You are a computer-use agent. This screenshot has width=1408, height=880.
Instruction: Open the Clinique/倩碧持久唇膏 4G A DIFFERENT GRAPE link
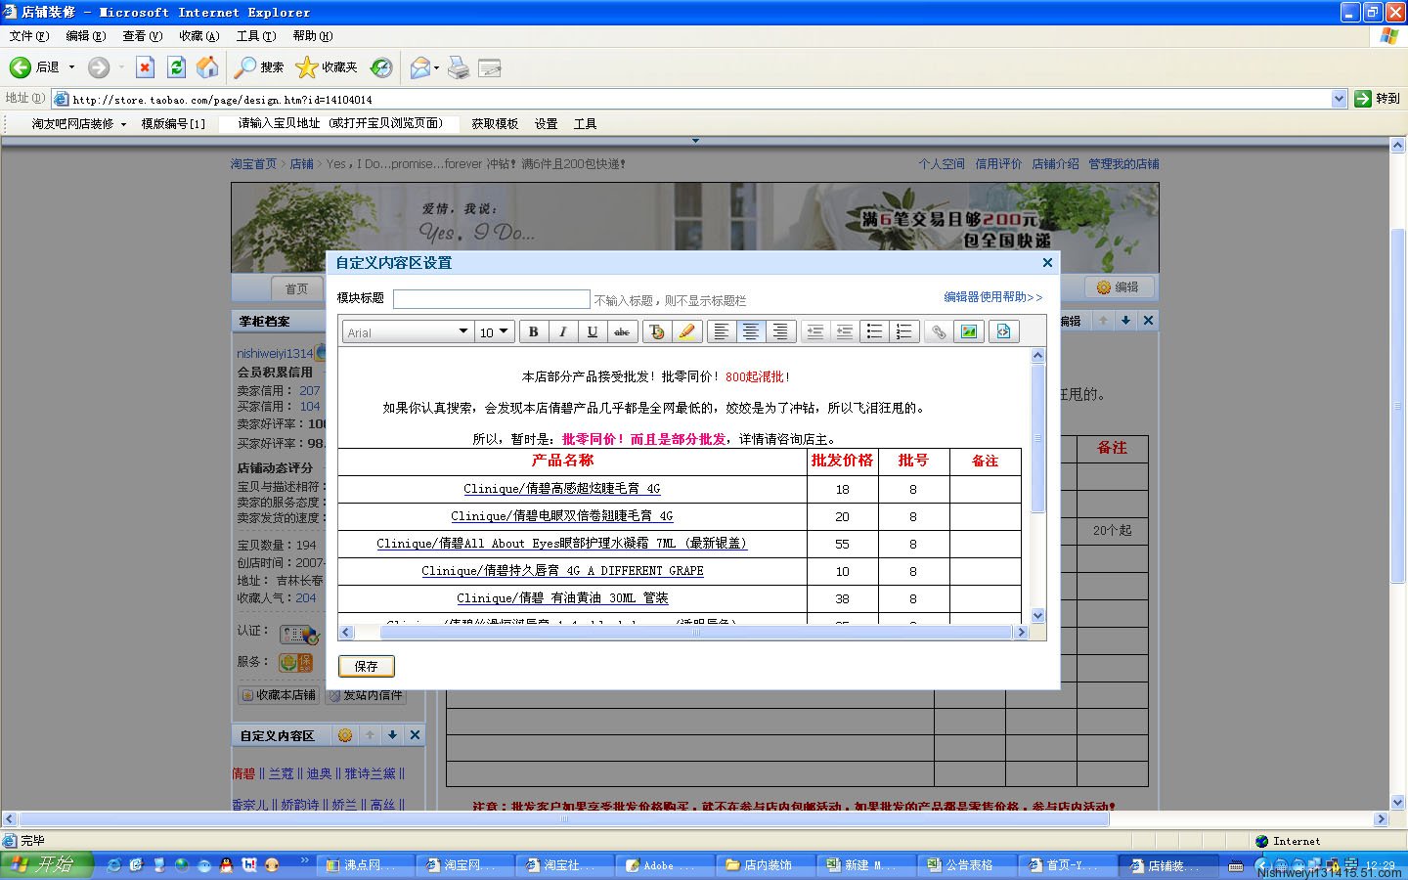coord(562,571)
